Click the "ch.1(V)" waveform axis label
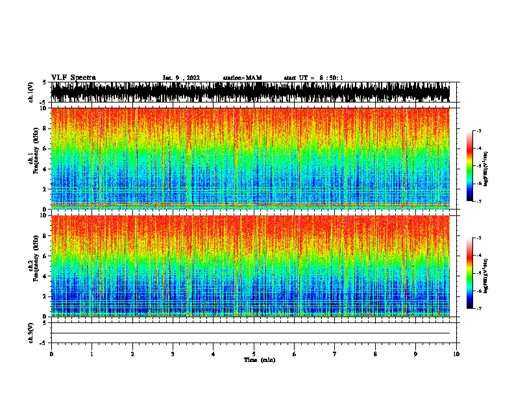 [31, 92]
